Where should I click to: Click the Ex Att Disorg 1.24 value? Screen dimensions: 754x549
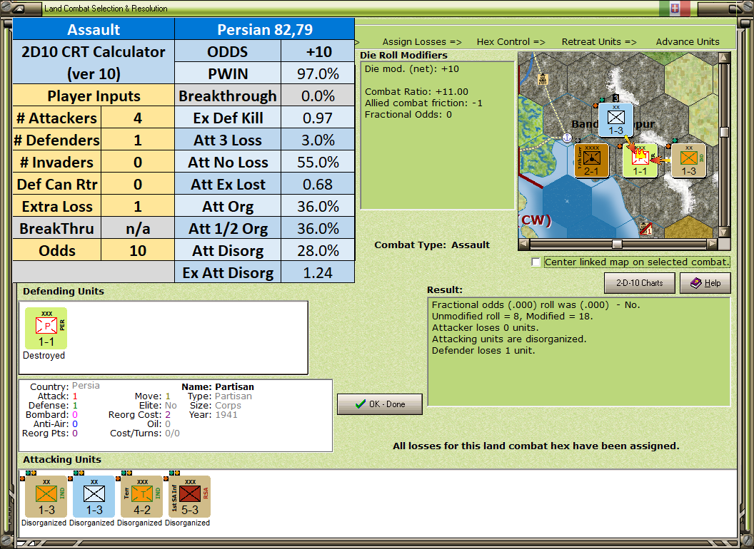[x=318, y=272]
